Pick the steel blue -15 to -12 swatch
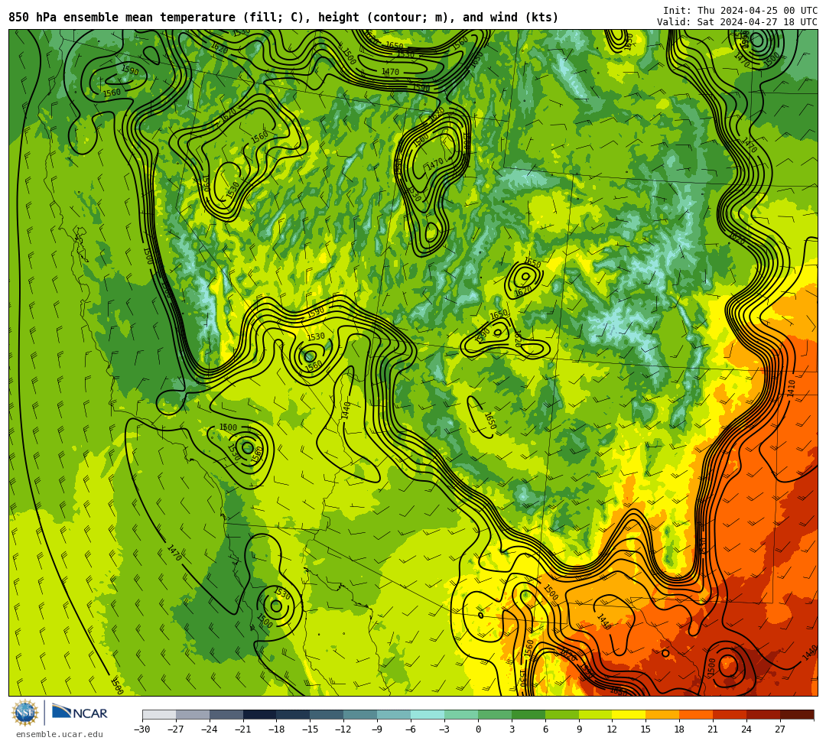 (327, 714)
